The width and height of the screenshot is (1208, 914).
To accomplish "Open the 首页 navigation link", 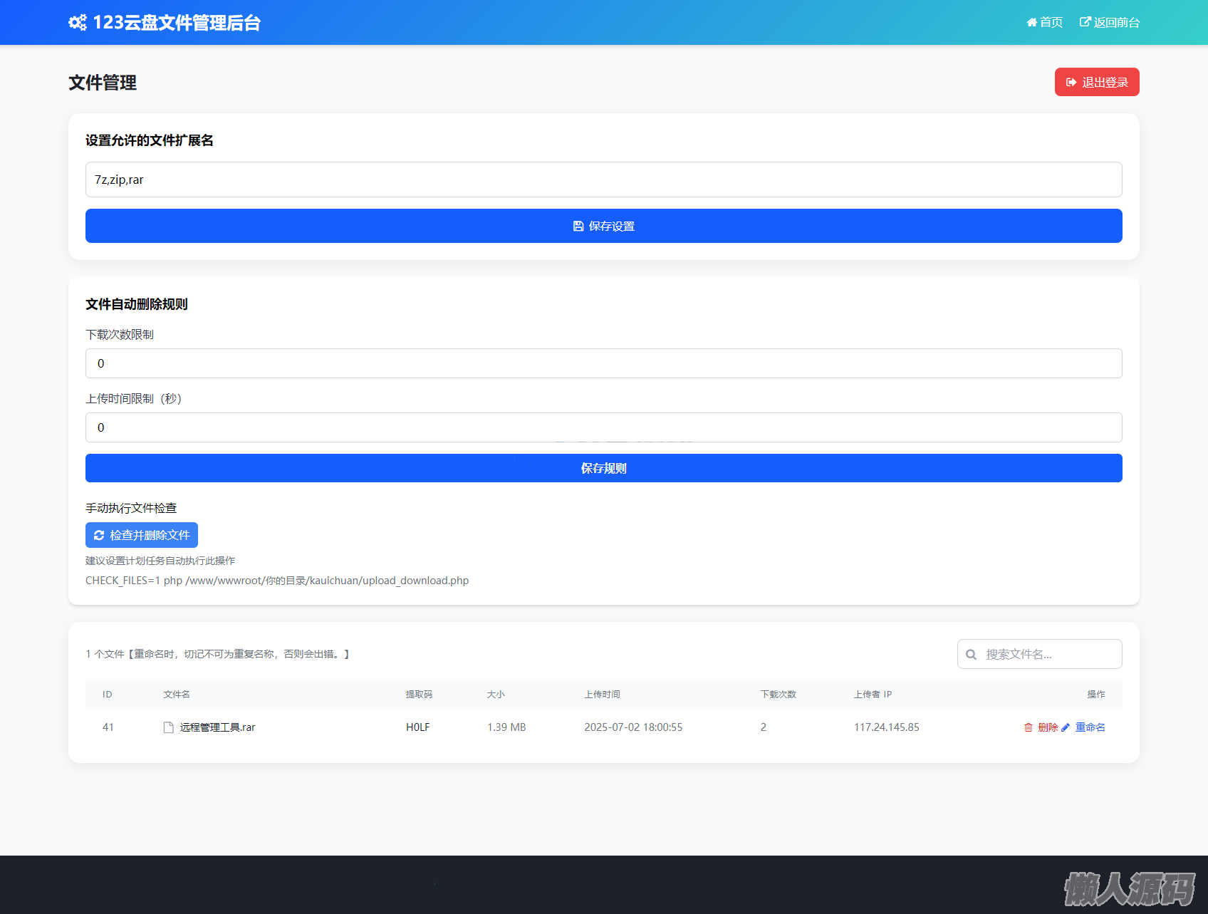I will click(1051, 22).
